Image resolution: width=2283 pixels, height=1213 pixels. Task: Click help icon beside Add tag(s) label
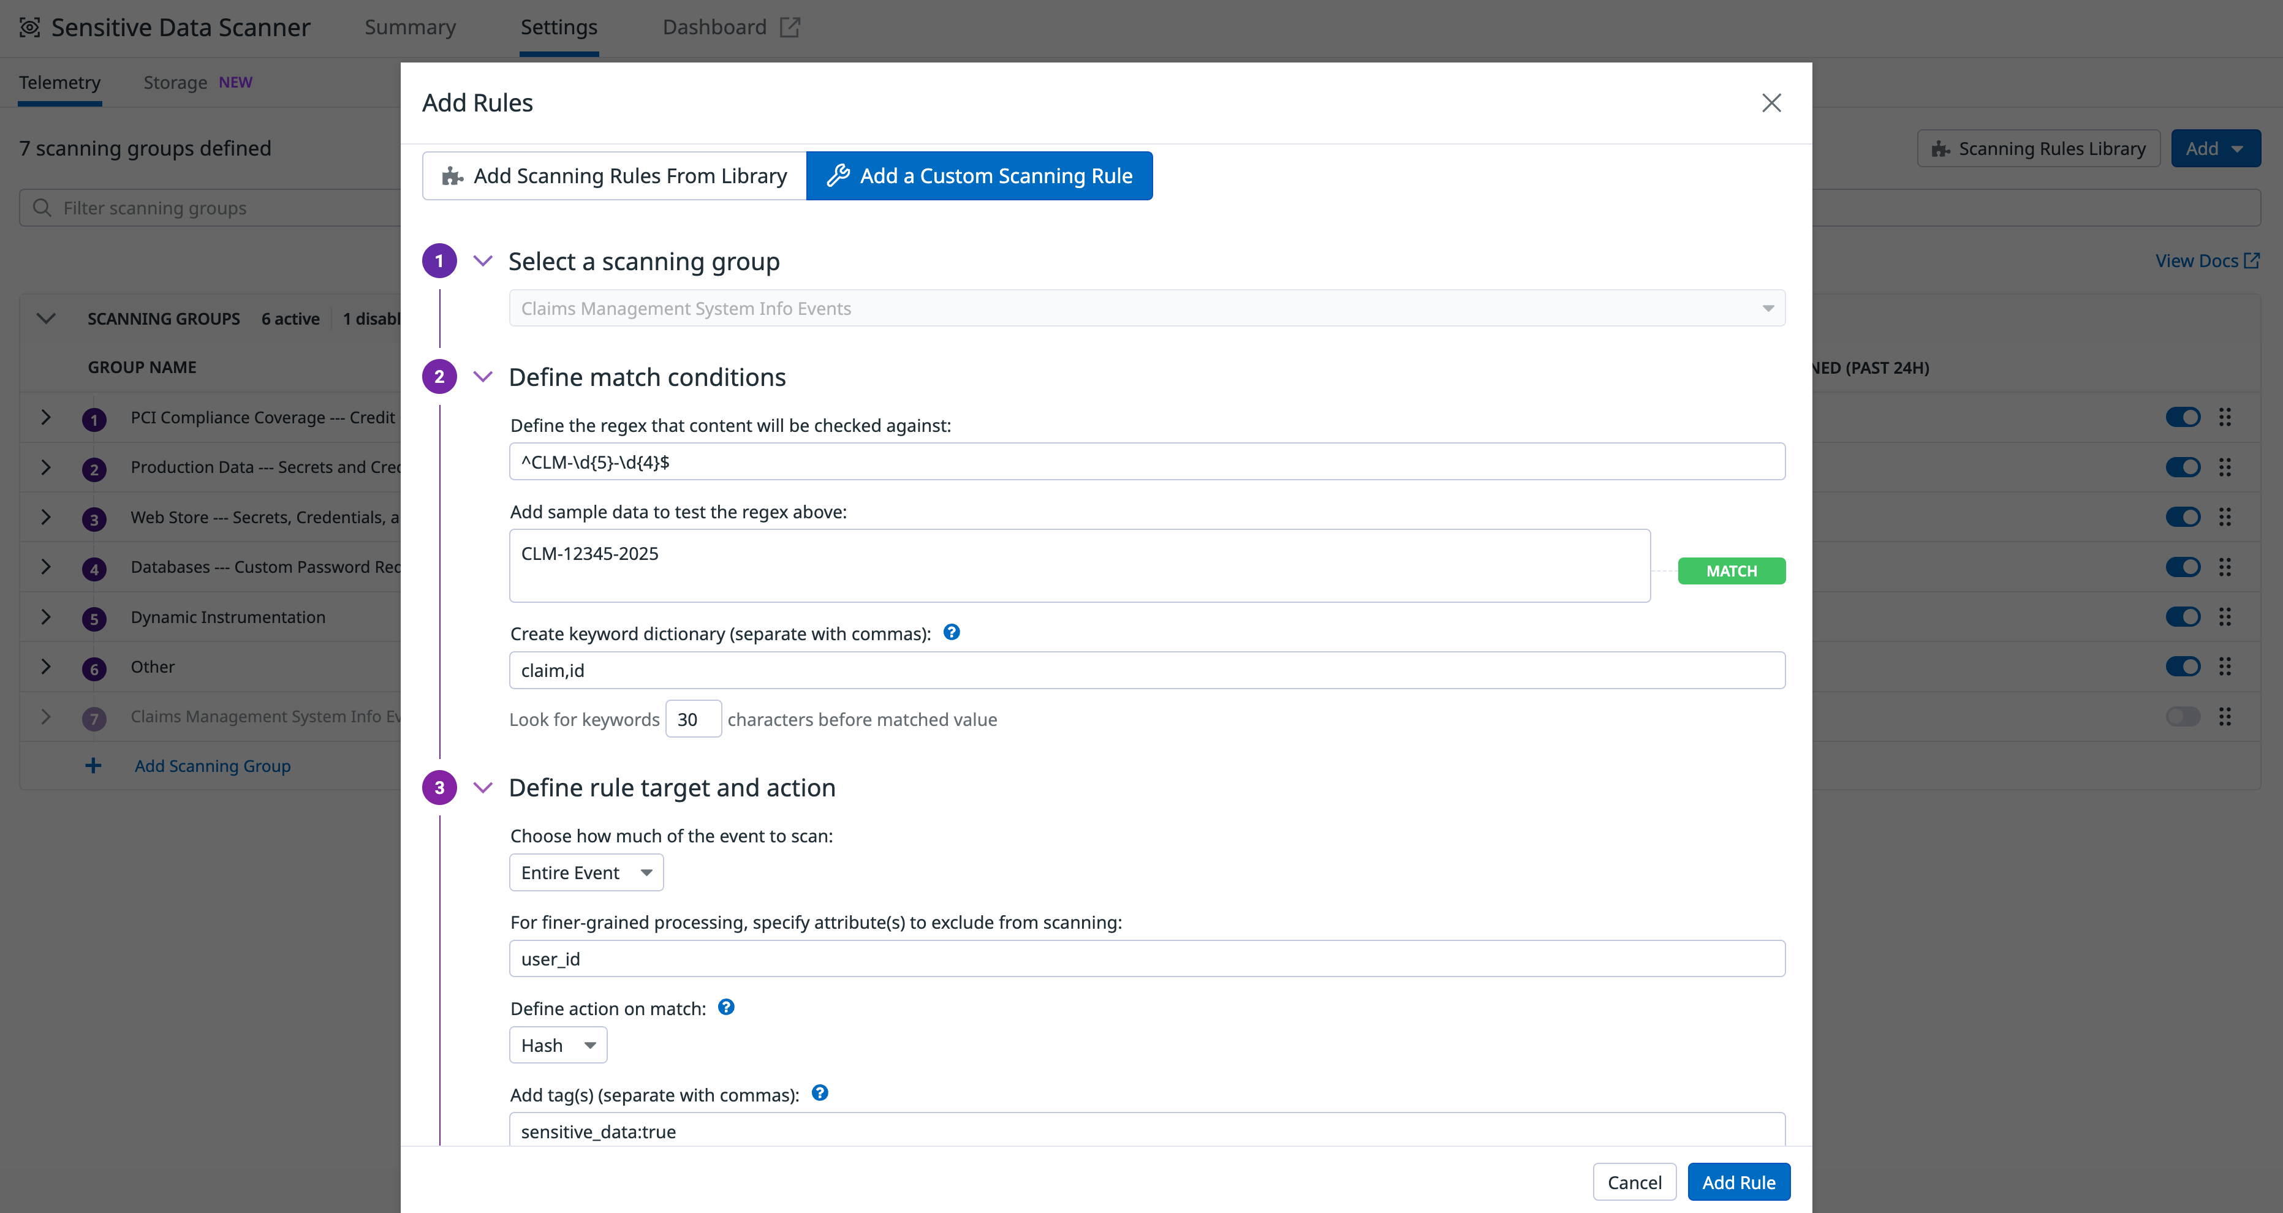(819, 1092)
